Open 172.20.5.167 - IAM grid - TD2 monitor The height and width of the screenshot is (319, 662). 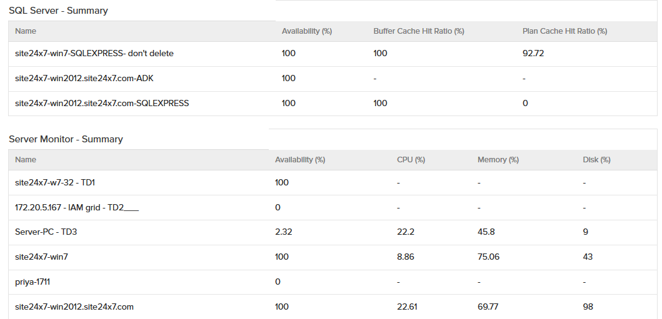pos(77,207)
